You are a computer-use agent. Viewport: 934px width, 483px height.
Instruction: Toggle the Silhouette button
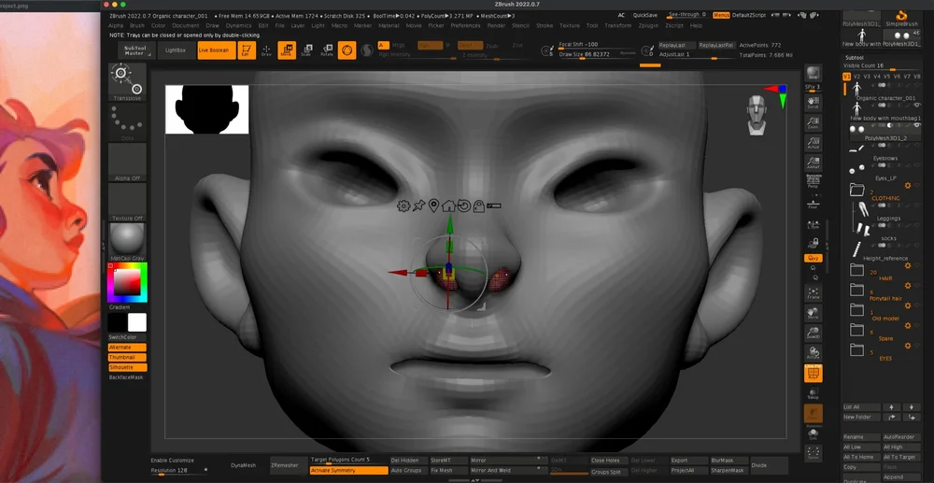[x=127, y=367]
